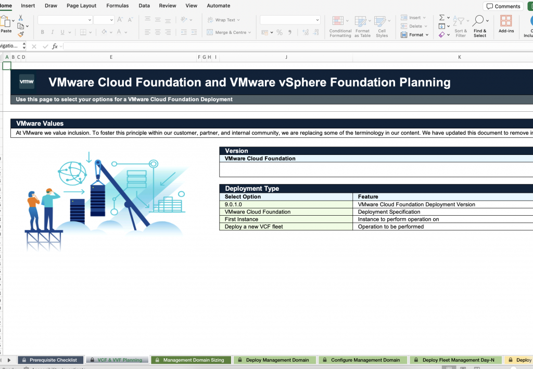Click the Cut scissors icon
The height and width of the screenshot is (369, 533).
tap(20, 18)
